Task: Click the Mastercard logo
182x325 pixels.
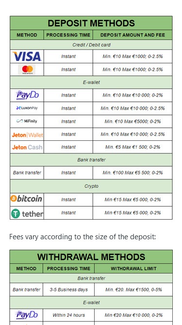Action: (27, 70)
